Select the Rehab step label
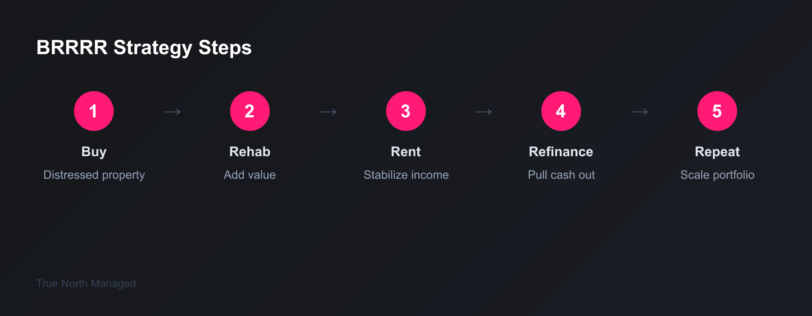 click(x=250, y=152)
